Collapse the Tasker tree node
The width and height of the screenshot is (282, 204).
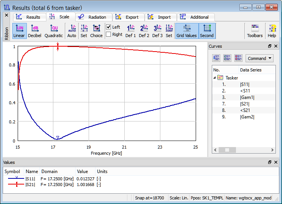click(215, 78)
